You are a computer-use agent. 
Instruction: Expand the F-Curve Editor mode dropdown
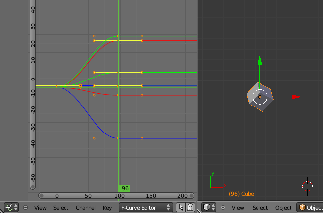[x=146, y=208]
